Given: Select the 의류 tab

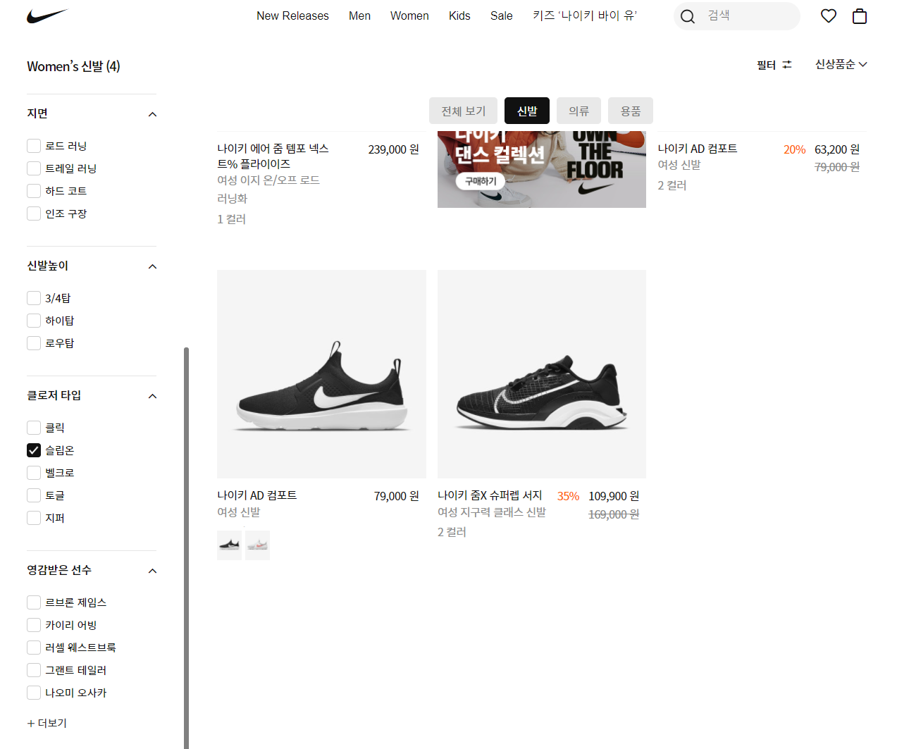Looking at the screenshot, I should (x=579, y=111).
